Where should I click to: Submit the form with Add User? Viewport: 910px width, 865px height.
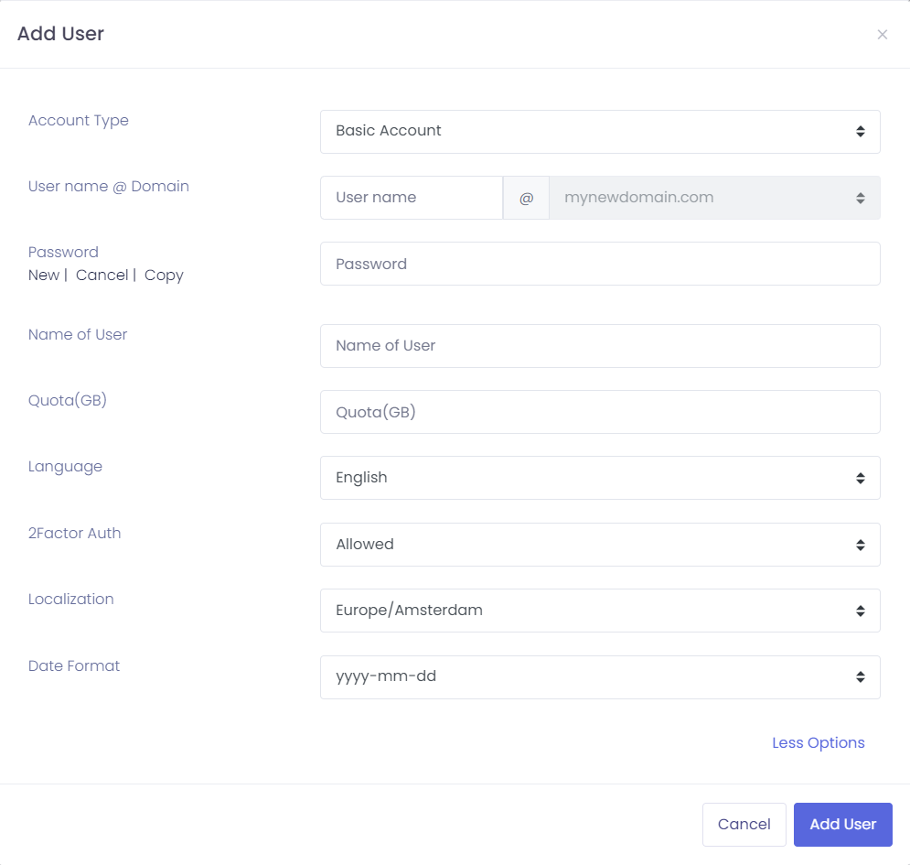842,824
